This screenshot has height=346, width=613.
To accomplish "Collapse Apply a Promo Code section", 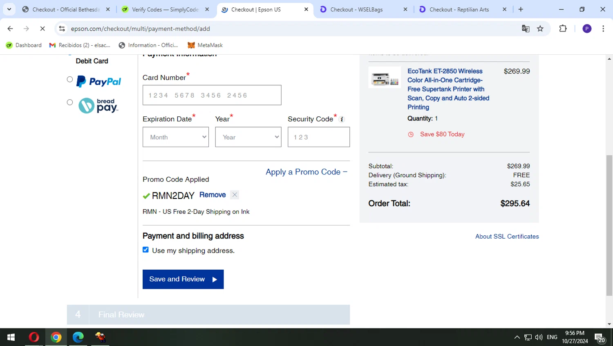I will [306, 172].
